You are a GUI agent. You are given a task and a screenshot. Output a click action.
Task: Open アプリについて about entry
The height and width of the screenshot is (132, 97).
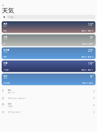click(48, 112)
